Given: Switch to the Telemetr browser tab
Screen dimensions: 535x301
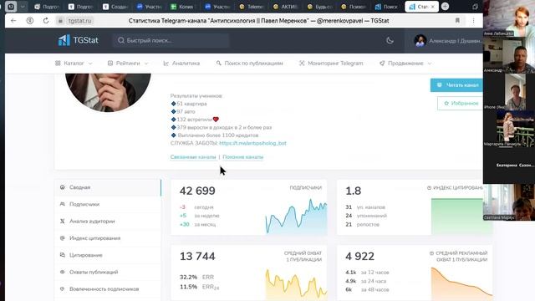Looking at the screenshot, I should [252, 7].
